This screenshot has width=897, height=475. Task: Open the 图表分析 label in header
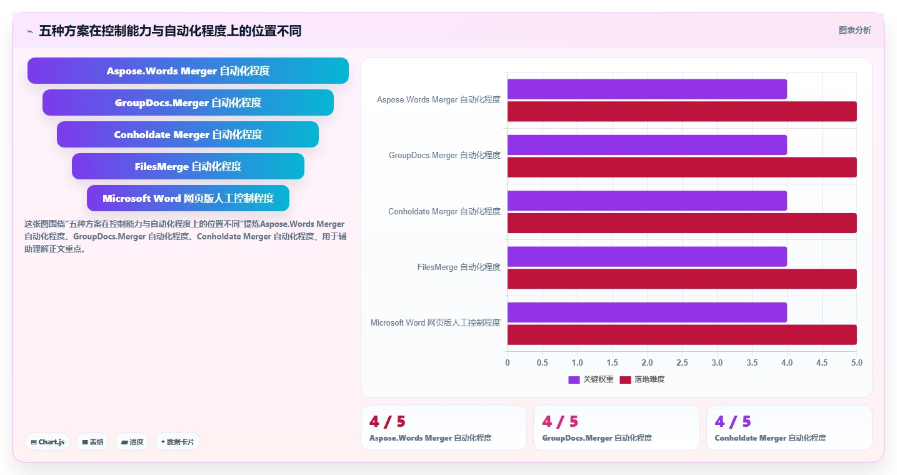[x=854, y=30]
